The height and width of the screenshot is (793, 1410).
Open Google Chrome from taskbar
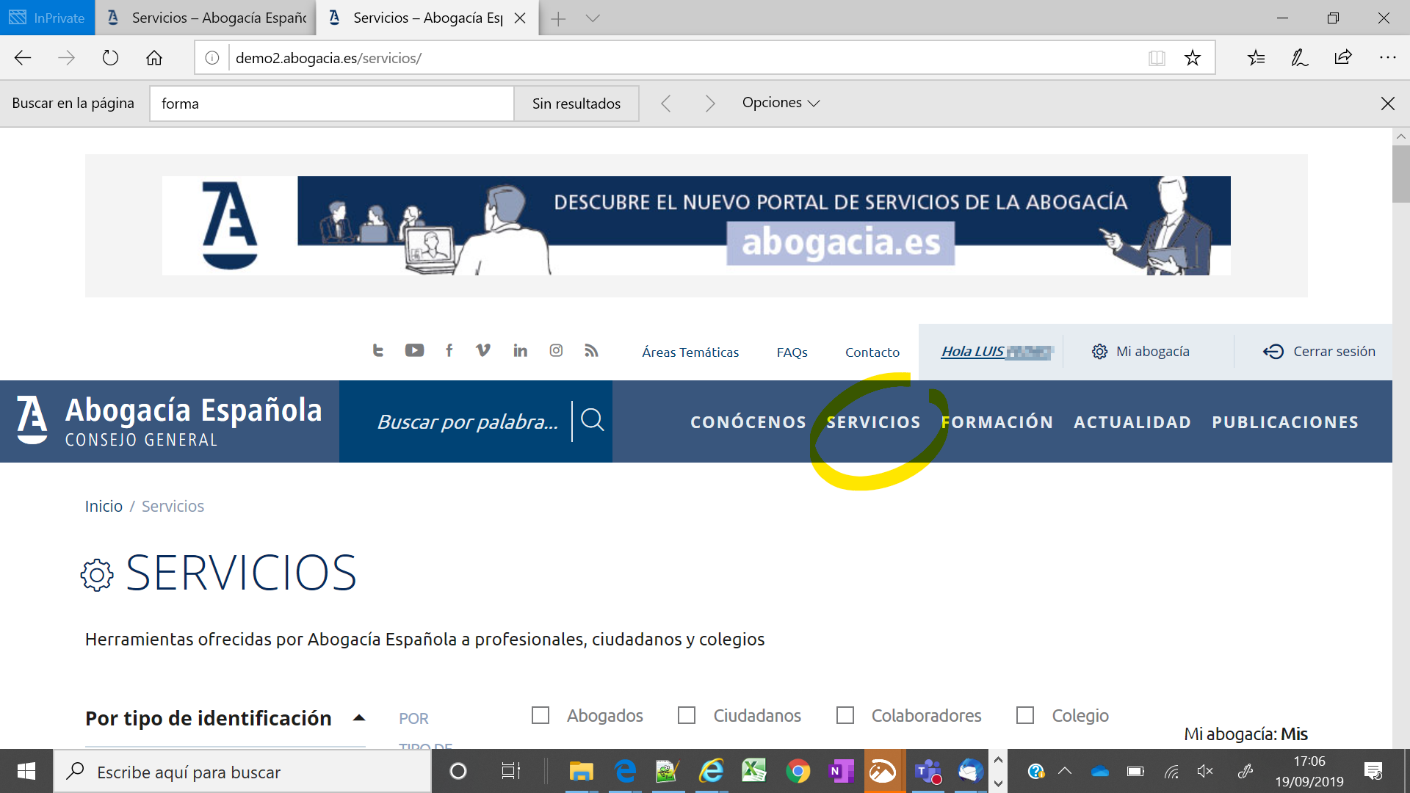pyautogui.click(x=798, y=771)
